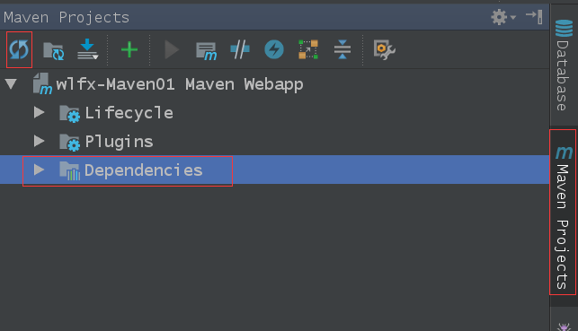Image resolution: width=578 pixels, height=331 pixels.
Task: Toggle Skip Tests mode lightning icon
Action: pyautogui.click(x=274, y=49)
